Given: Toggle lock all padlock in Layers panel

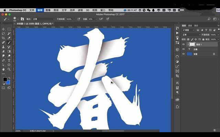Looking at the screenshot, I should [203, 39].
